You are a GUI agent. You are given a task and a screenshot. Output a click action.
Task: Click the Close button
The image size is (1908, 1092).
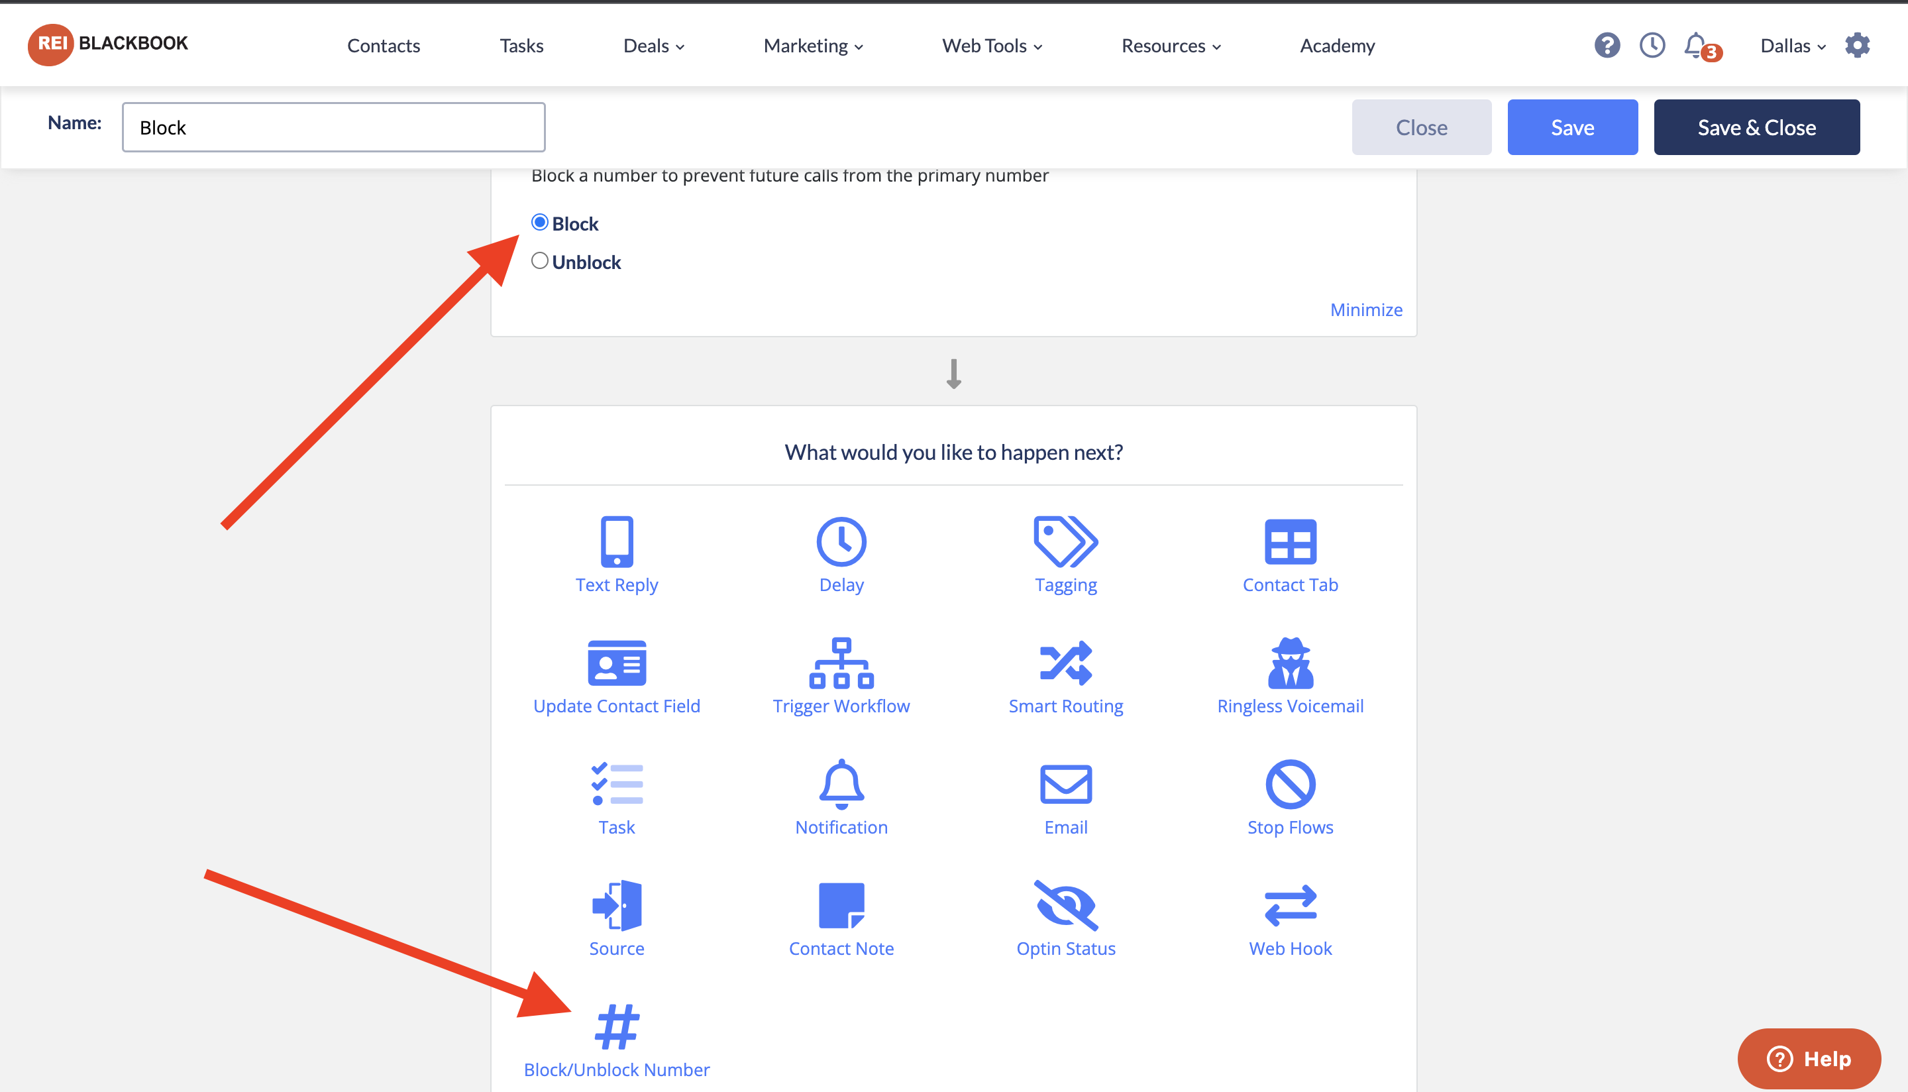tap(1420, 127)
